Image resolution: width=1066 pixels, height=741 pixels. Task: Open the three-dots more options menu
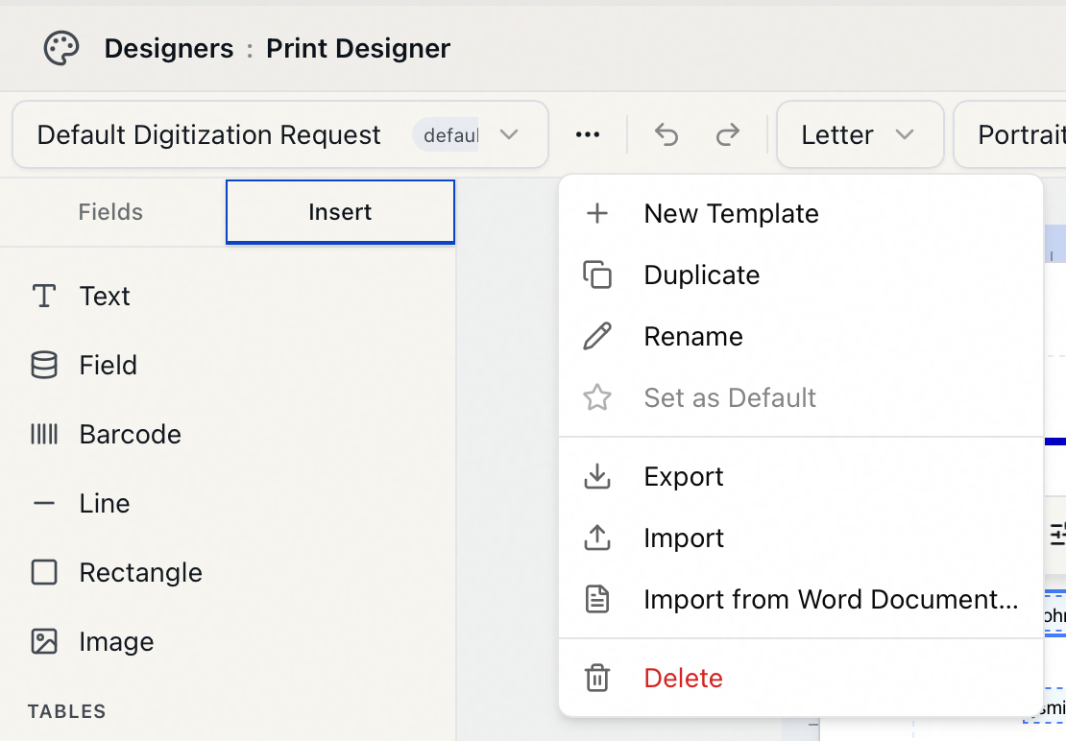click(588, 134)
